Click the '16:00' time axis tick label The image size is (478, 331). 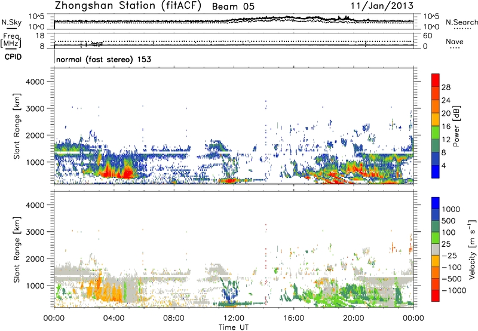pos(293,318)
